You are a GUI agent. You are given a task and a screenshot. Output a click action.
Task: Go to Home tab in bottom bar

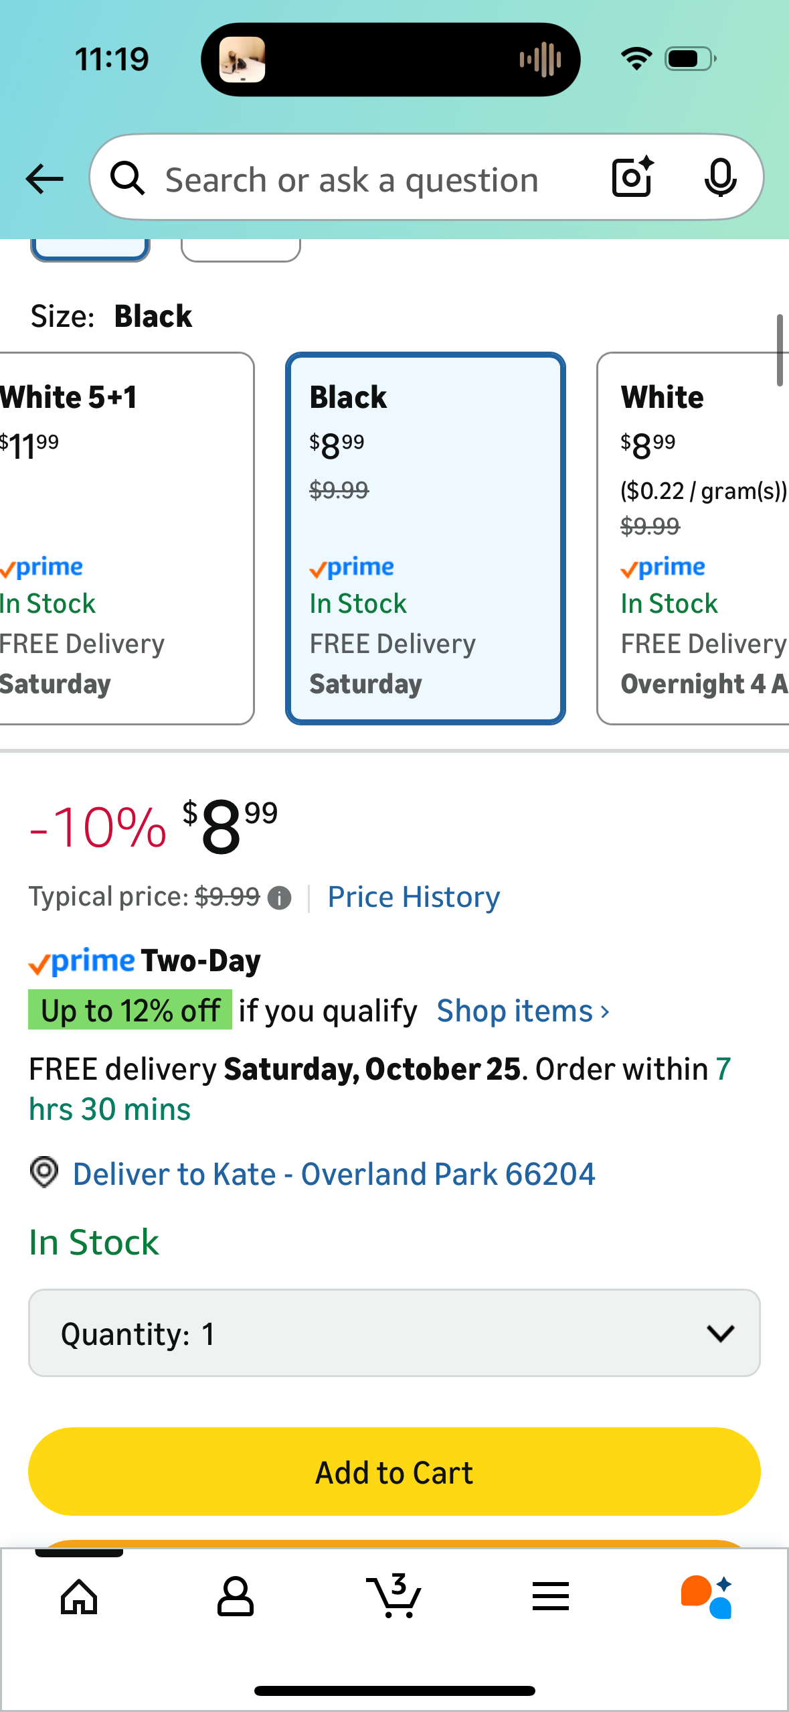tap(79, 1597)
